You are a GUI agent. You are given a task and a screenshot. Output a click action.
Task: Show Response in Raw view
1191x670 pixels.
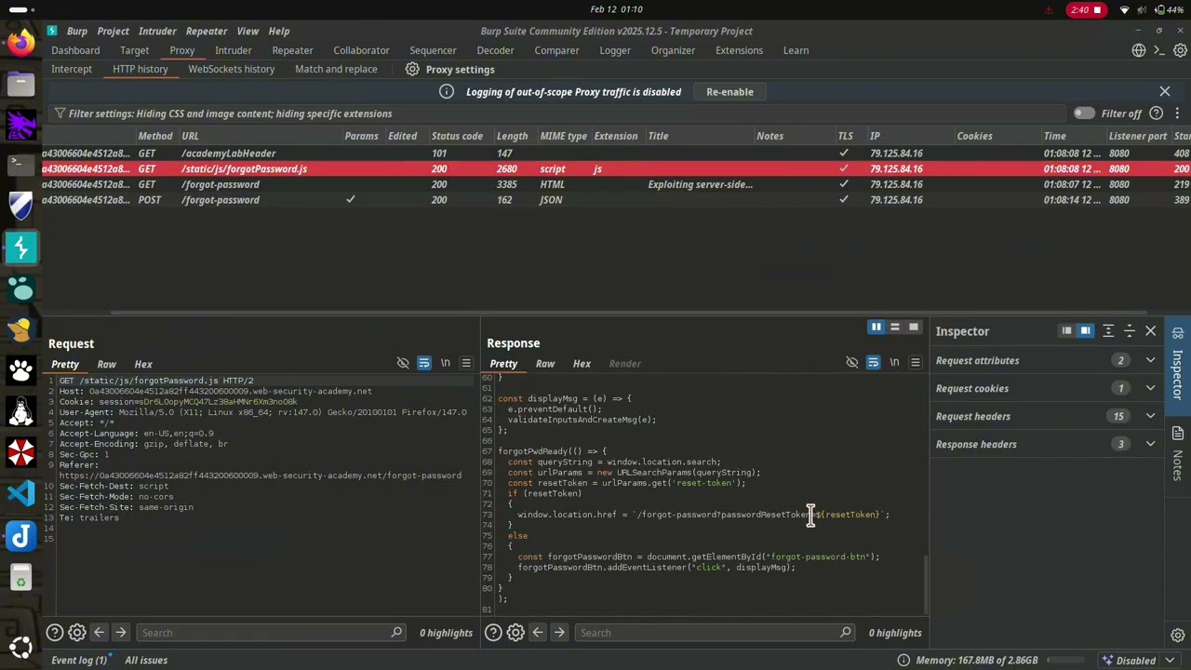(x=545, y=364)
